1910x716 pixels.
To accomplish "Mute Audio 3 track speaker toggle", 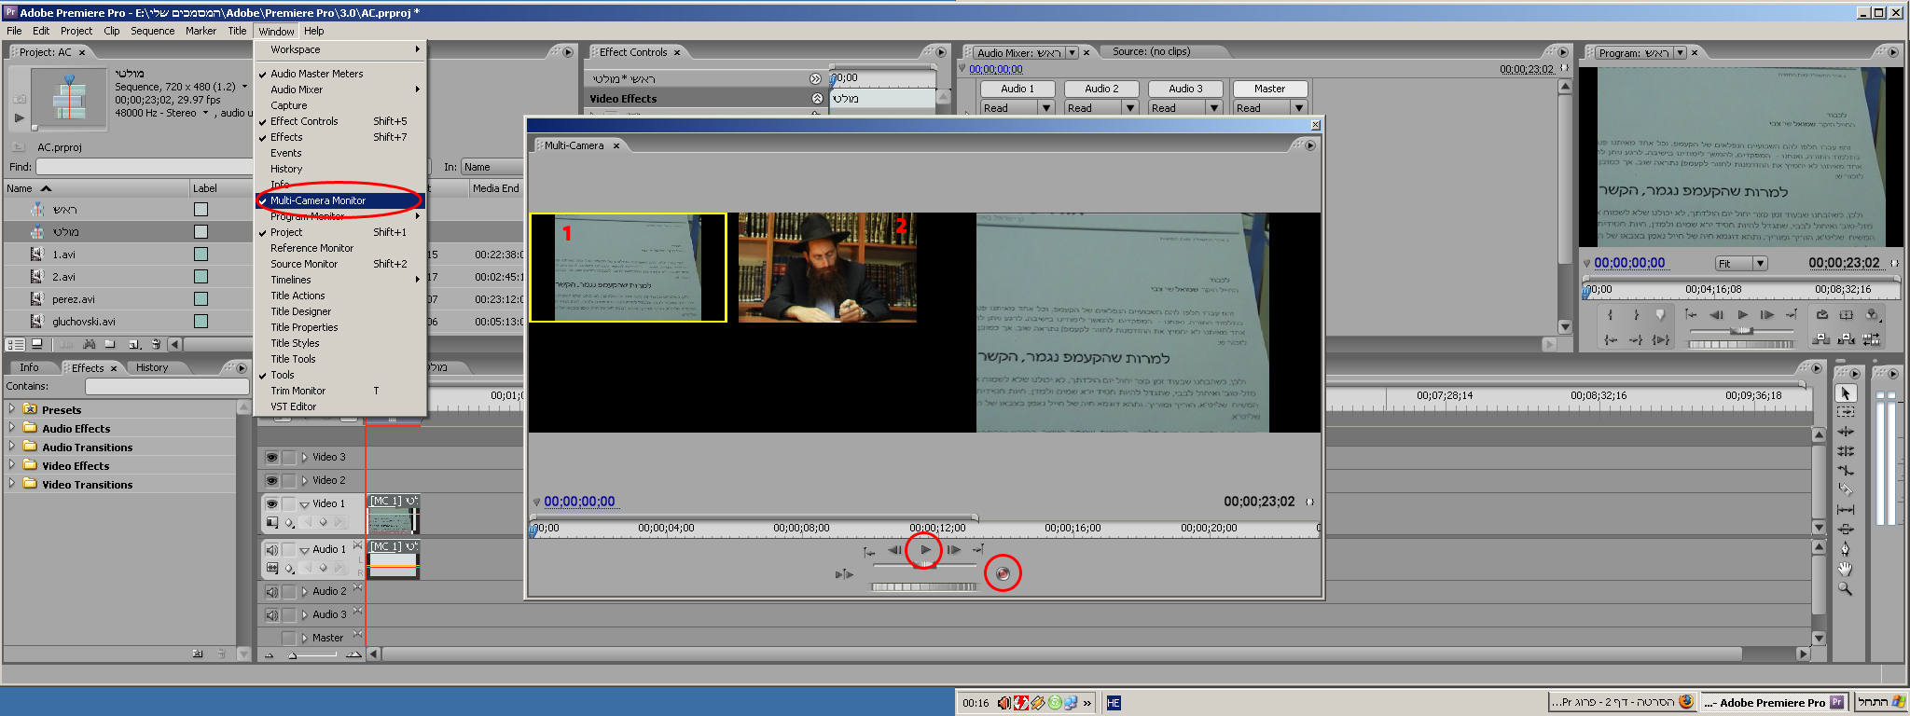I will point(271,614).
